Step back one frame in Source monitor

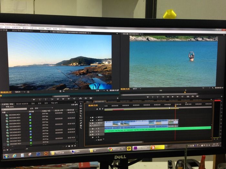[x=58, y=99]
